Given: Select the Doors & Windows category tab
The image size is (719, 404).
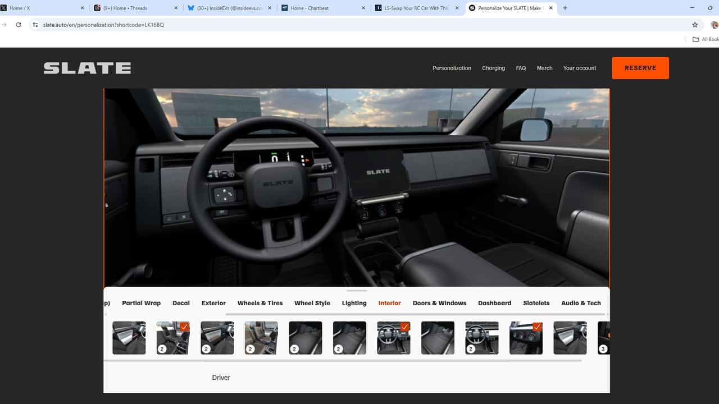Looking at the screenshot, I should [439, 303].
